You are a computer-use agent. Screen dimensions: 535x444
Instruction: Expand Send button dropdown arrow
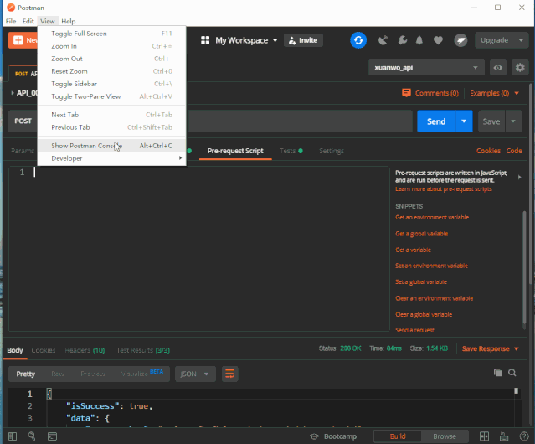pyautogui.click(x=464, y=121)
